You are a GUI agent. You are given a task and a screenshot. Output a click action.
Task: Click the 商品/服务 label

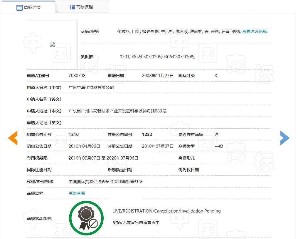(x=90, y=31)
